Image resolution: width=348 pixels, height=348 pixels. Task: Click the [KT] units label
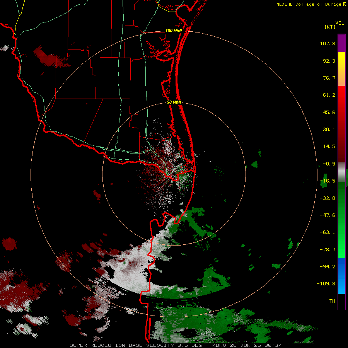click(x=330, y=27)
